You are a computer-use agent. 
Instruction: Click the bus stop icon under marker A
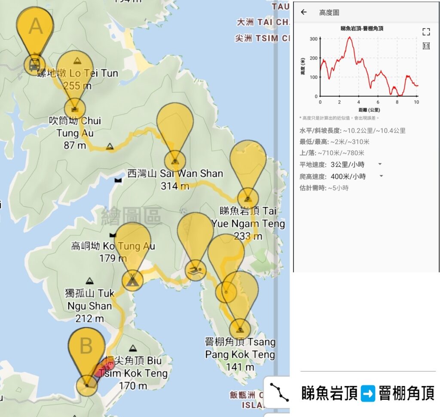click(x=34, y=65)
